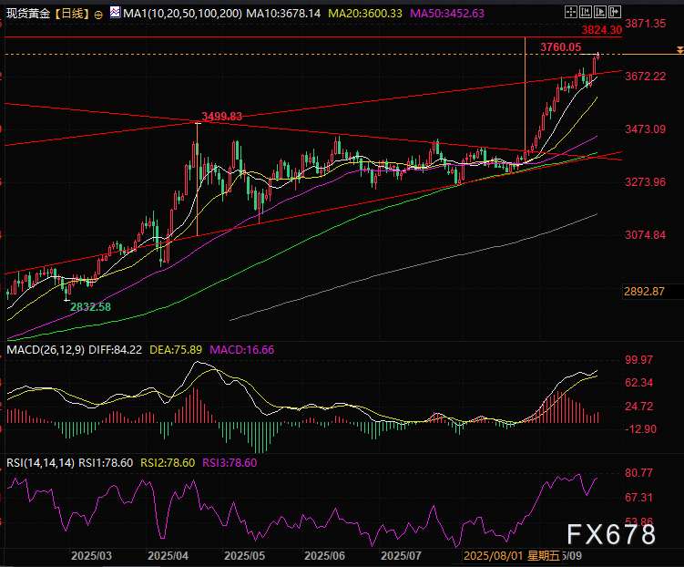Click the 2025/05 label on time axis
The height and width of the screenshot is (567, 684).
pos(243,554)
